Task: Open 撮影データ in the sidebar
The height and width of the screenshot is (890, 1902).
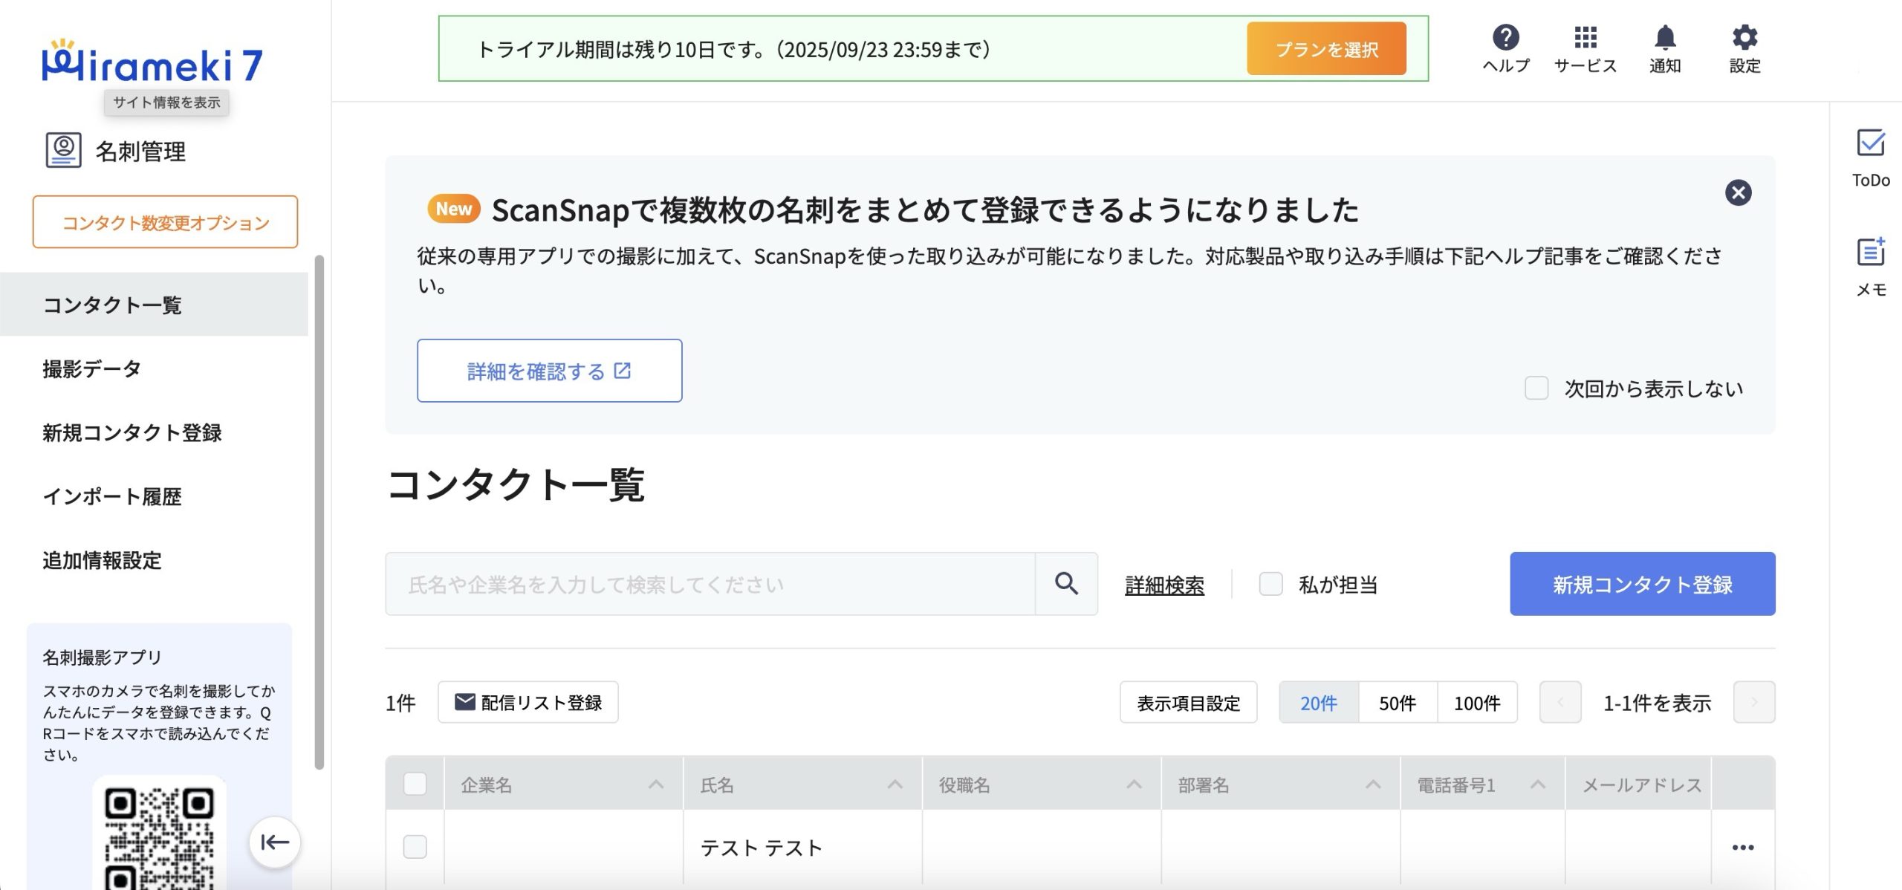Action: 91,369
